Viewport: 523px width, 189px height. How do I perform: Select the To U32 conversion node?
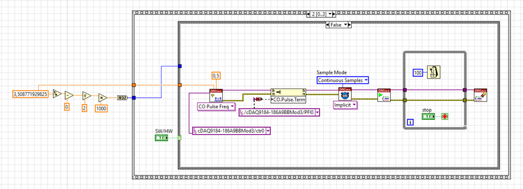click(122, 98)
